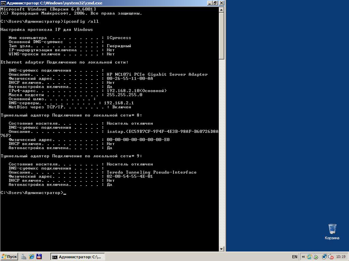
Task: Open the cmd window system menu icon
Action: 3,3
